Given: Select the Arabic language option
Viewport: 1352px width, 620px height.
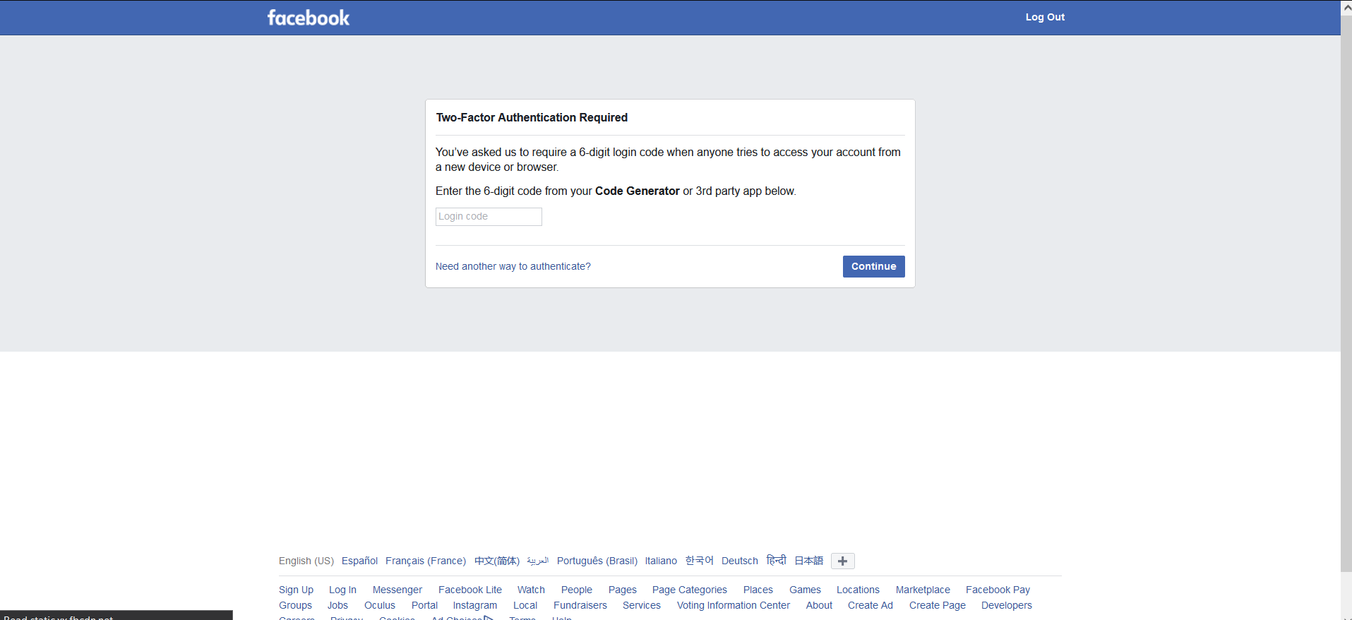Looking at the screenshot, I should coord(538,561).
